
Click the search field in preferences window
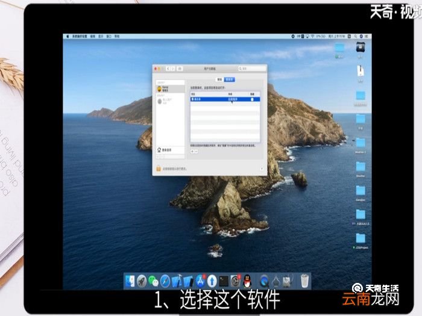[252, 69]
